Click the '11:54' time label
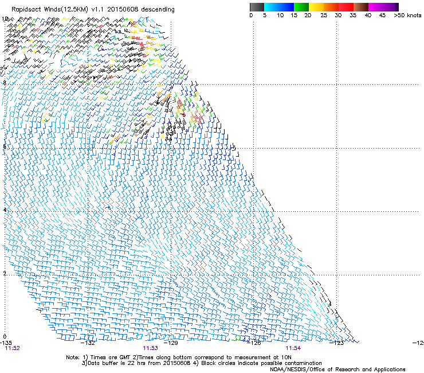 pos(293,348)
